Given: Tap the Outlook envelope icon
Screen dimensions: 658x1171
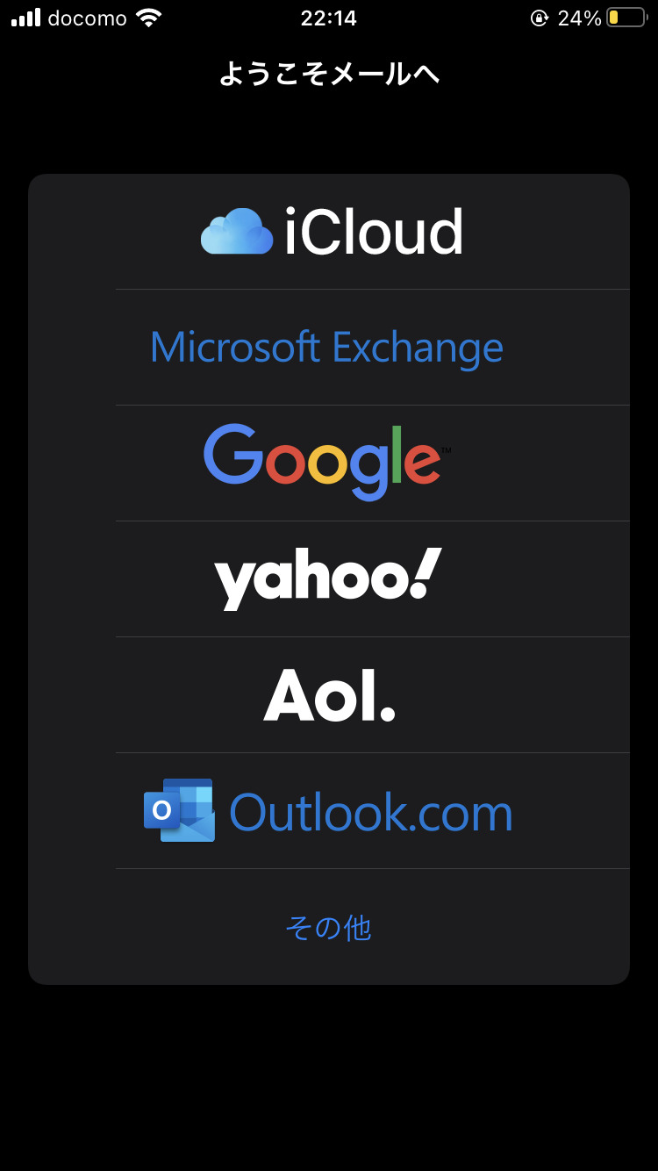Looking at the screenshot, I should (x=179, y=810).
